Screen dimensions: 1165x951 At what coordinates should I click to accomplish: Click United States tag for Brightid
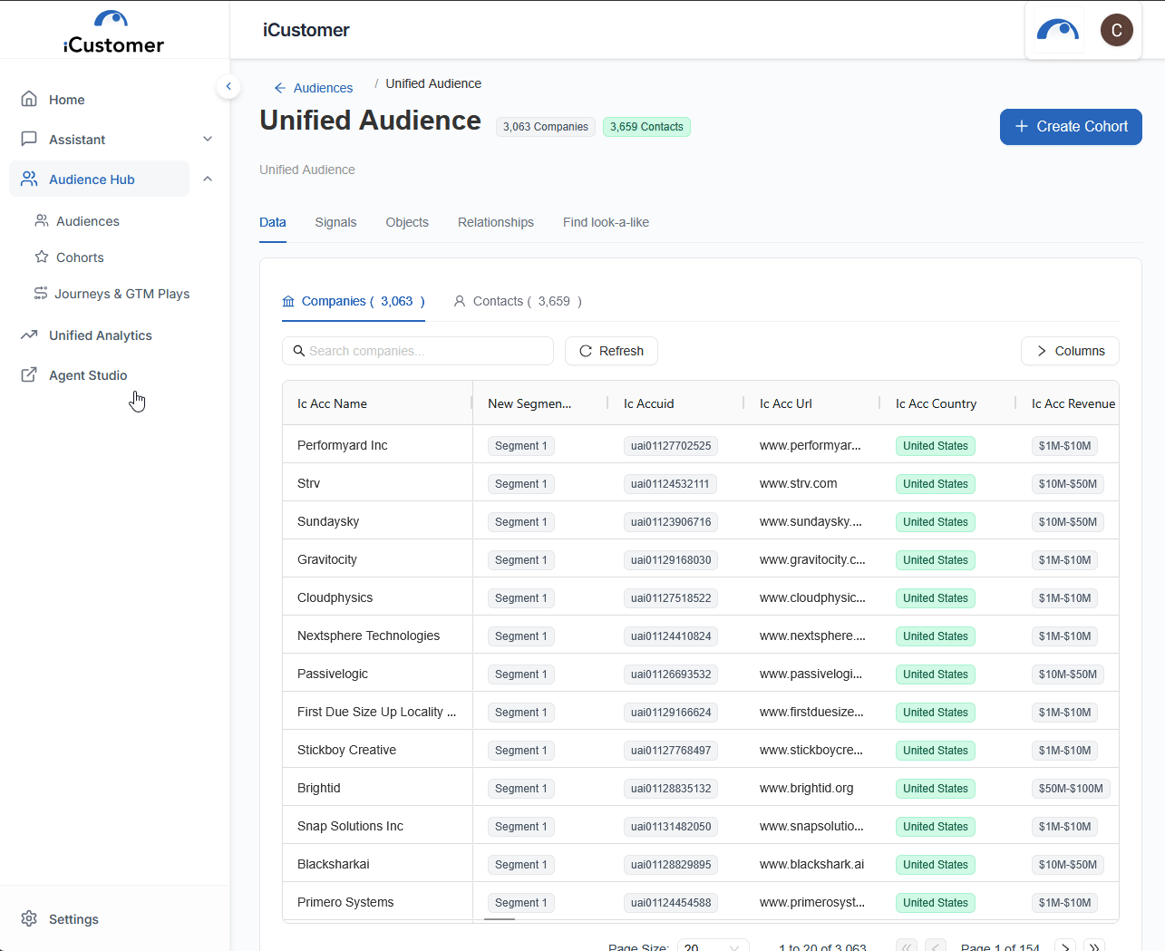(x=935, y=789)
